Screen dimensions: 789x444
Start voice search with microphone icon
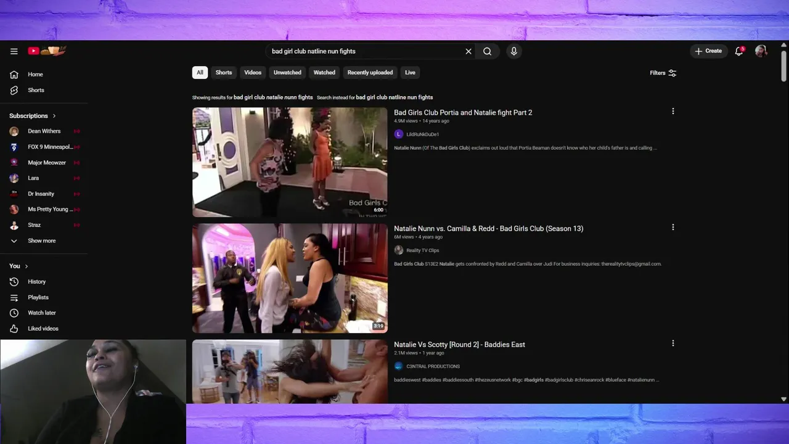pyautogui.click(x=513, y=51)
